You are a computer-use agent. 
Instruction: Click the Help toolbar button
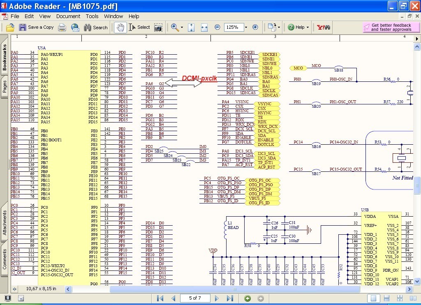(296, 28)
